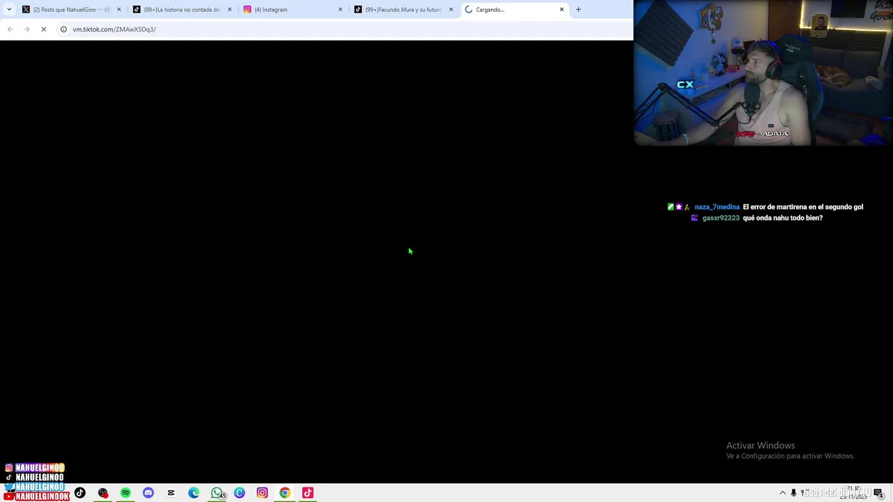Click the forward navigation arrow
893x502 pixels.
27,29
